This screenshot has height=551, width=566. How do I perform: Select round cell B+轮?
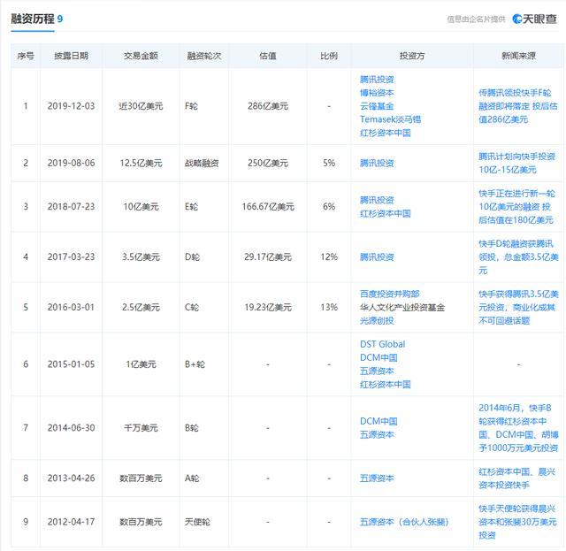[195, 364]
